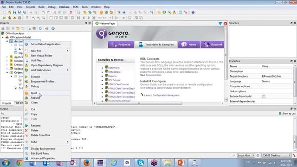Click the purple Help question mark icon
Screen dimensions: 297x167
193,13
